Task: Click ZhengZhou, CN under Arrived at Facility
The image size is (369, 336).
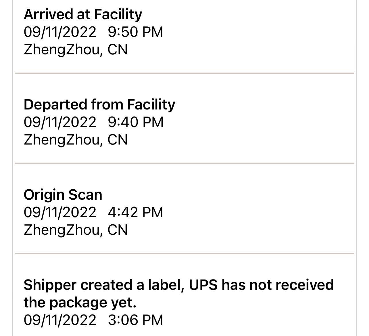Action: (x=75, y=49)
